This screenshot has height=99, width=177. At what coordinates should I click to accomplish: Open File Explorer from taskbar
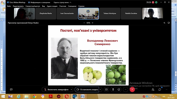(x=26, y=96)
